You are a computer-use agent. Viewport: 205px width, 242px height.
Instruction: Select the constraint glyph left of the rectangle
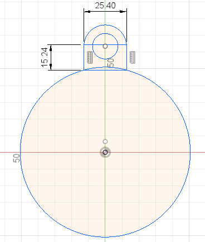(90, 58)
